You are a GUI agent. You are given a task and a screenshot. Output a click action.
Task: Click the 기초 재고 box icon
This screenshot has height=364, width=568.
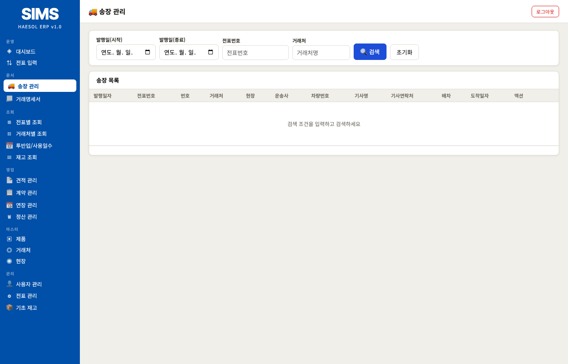pos(9,307)
